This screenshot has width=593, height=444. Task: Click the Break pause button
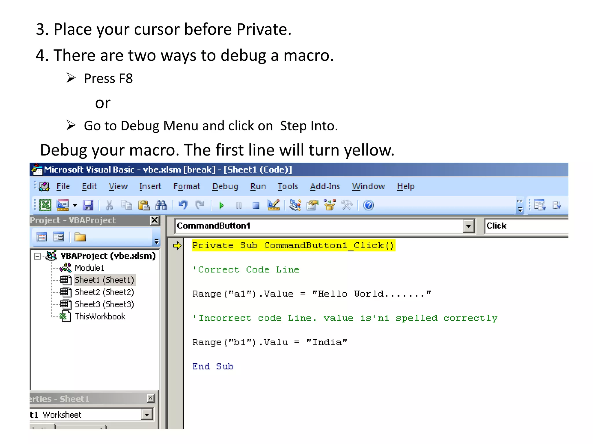click(x=239, y=206)
